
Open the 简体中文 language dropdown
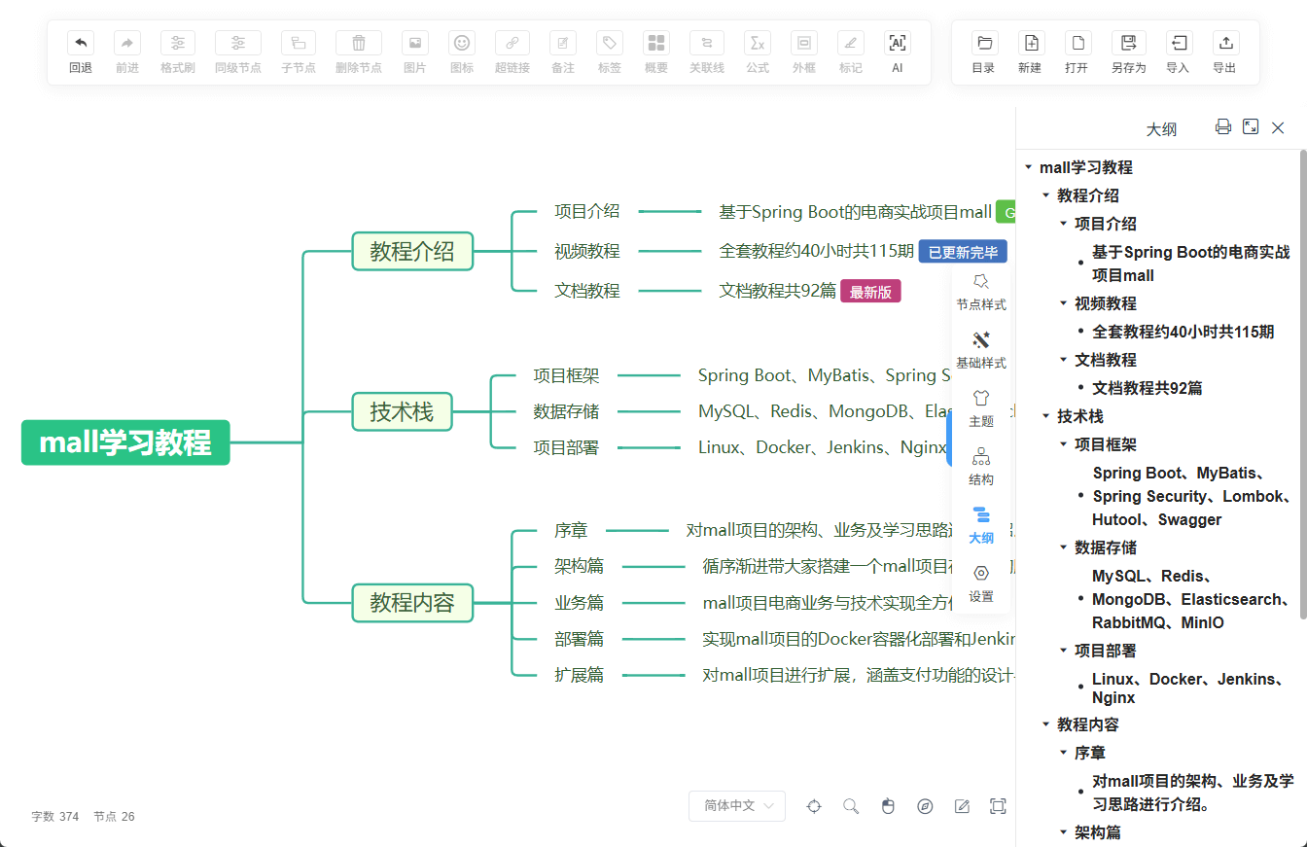[x=737, y=806]
